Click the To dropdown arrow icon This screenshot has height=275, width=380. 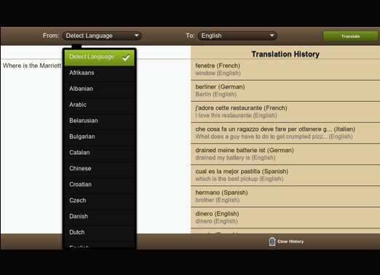272,36
